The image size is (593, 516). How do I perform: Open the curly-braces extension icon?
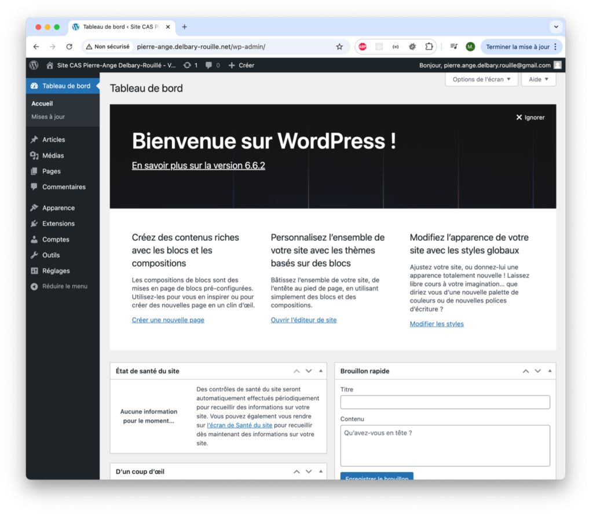point(396,46)
